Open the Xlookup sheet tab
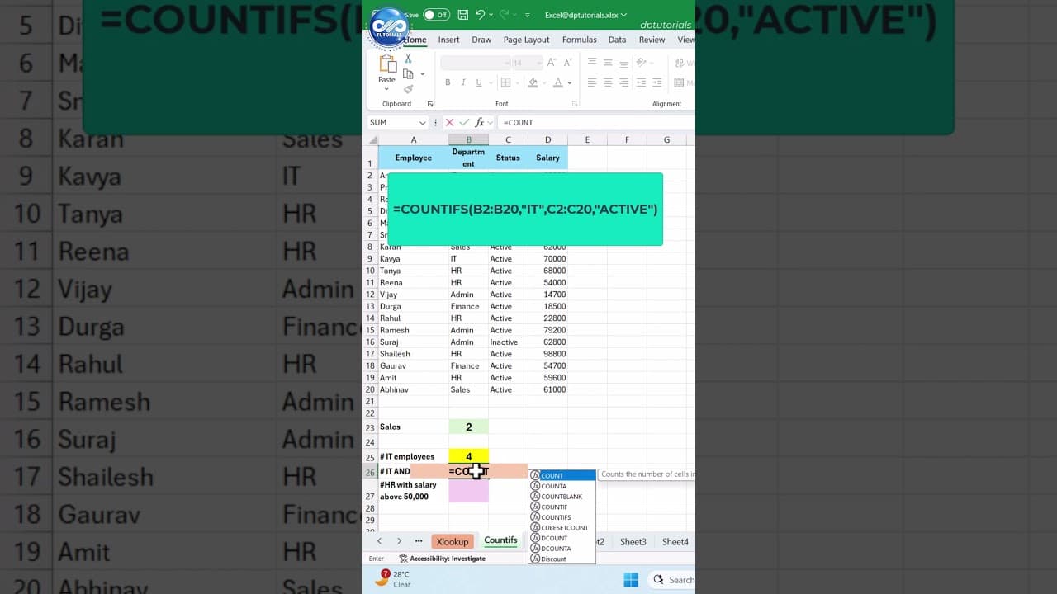This screenshot has height=594, width=1057. coord(453,541)
